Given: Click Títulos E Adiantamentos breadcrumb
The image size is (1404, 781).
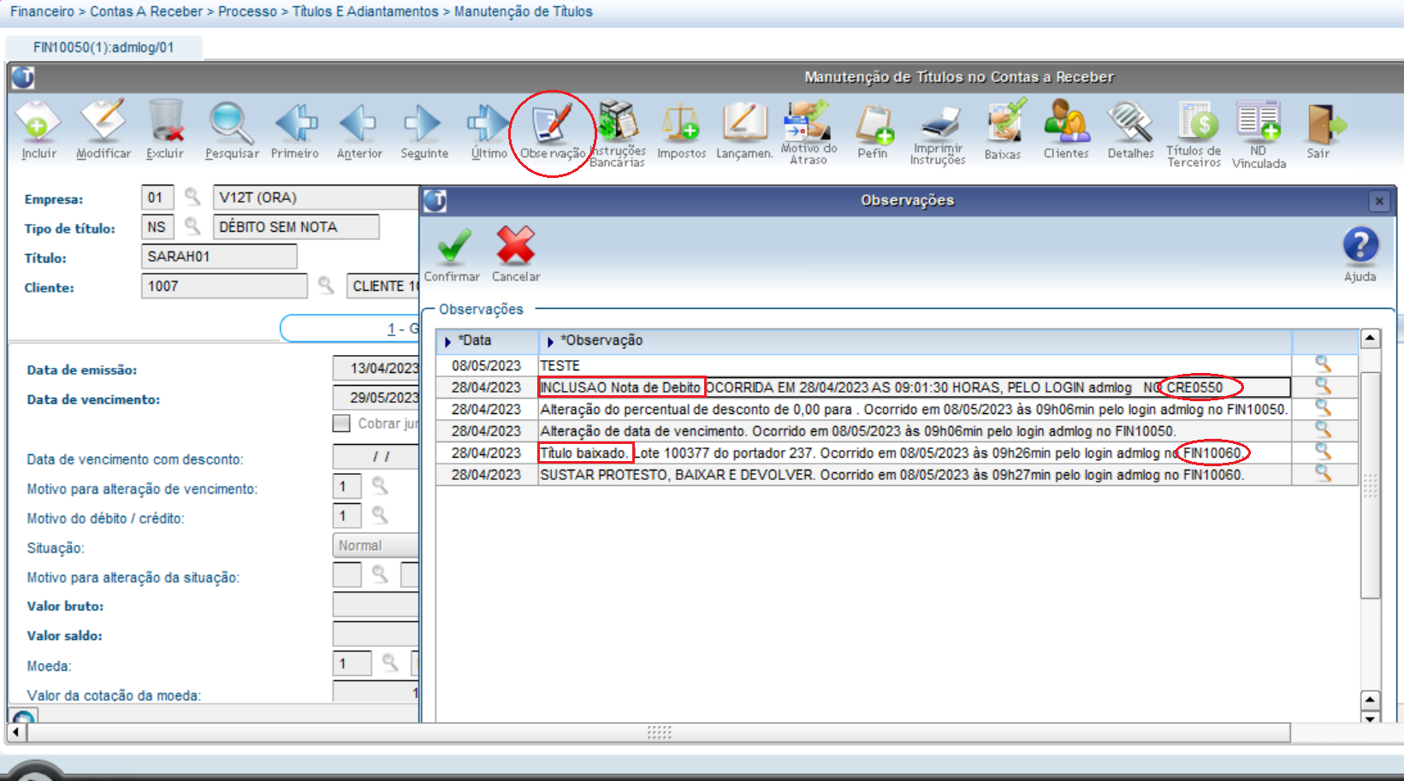Looking at the screenshot, I should [x=365, y=12].
